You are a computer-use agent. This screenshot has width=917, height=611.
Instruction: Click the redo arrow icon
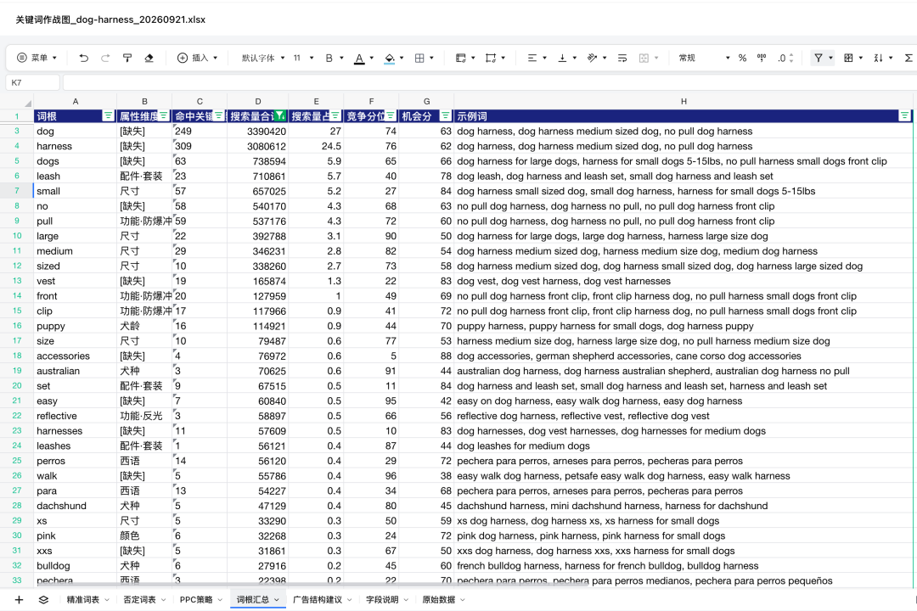[105, 58]
